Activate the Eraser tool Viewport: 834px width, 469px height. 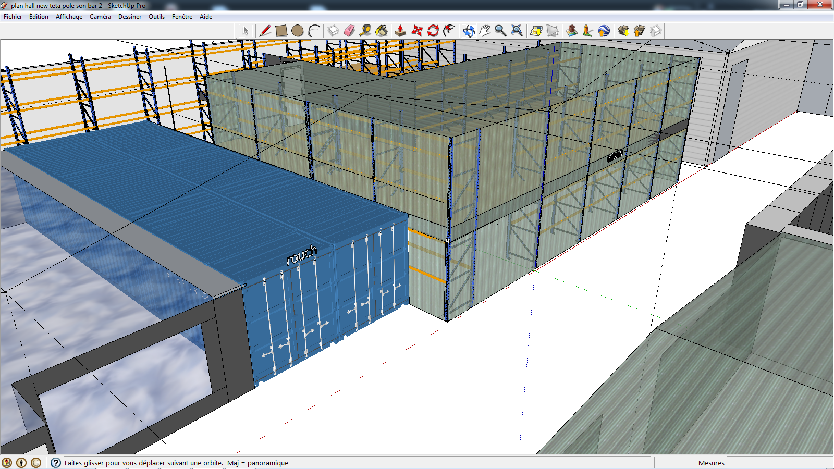click(x=349, y=31)
